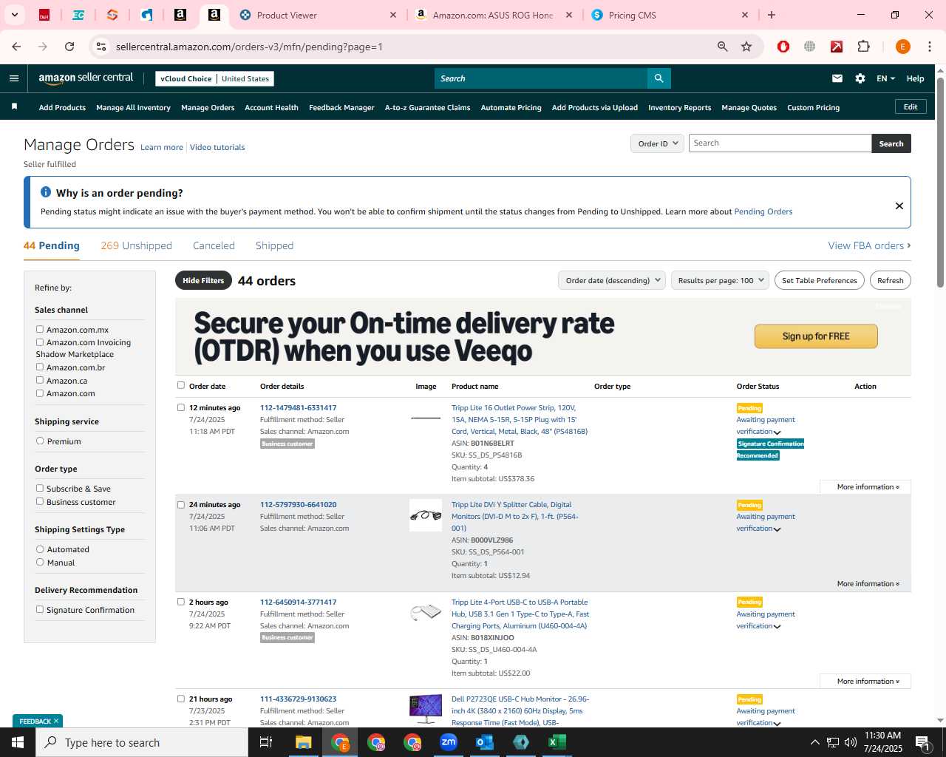Open File Explorer from taskbar
Viewport: 946px width, 757px height.
point(304,742)
